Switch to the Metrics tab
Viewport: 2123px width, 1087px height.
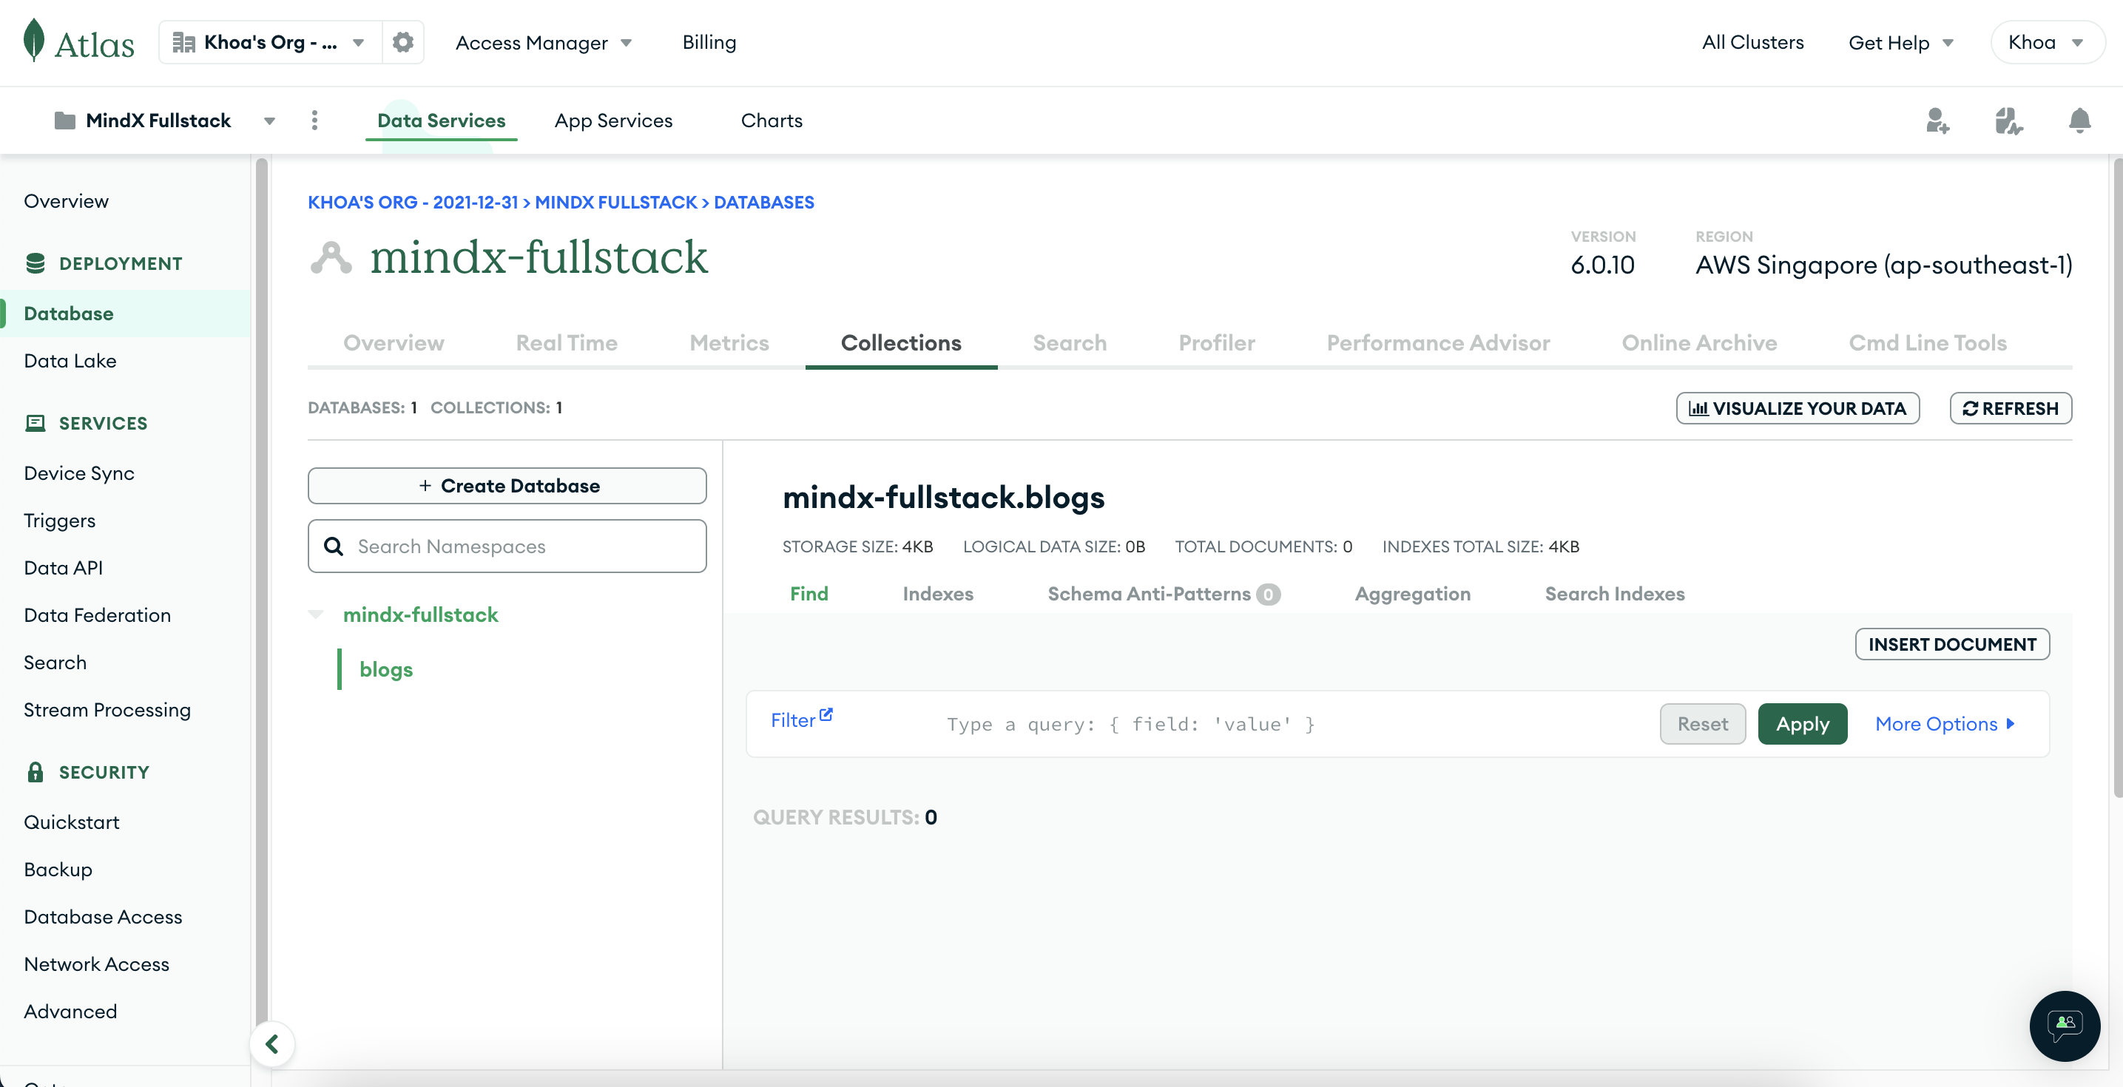click(x=729, y=343)
